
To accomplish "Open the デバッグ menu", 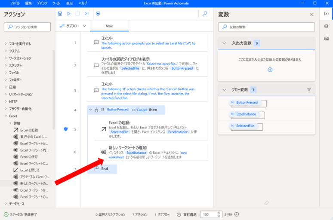I will (x=42, y=3).
